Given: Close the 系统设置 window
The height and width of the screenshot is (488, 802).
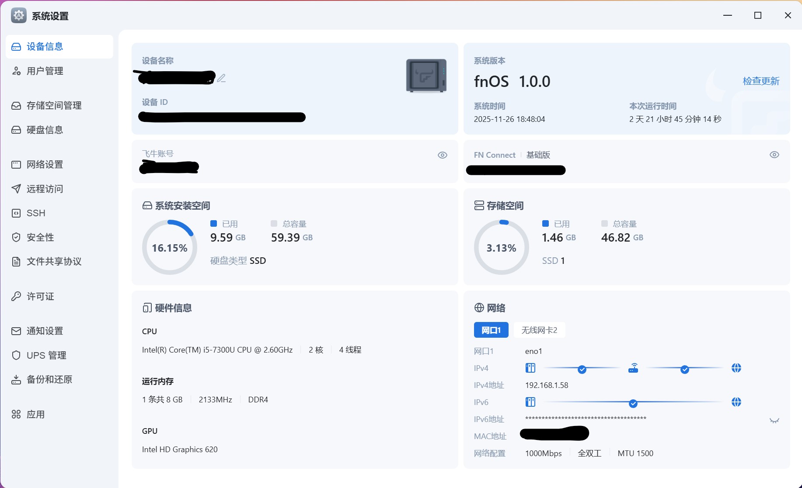Looking at the screenshot, I should coord(788,15).
